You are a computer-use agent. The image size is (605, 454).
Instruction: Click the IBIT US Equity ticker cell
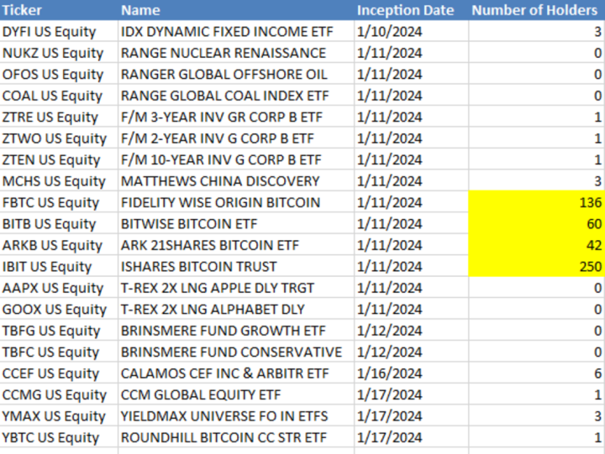point(59,266)
